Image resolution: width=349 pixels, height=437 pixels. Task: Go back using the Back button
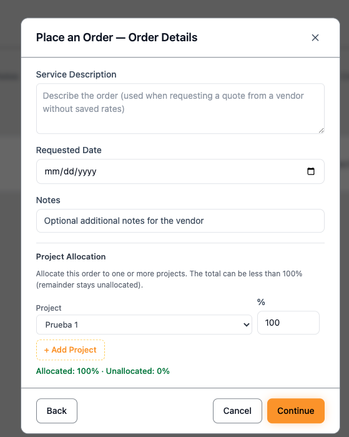coord(57,411)
